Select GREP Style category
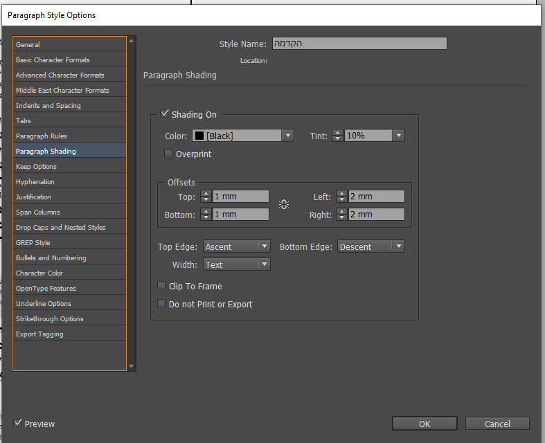This screenshot has height=443, width=545. [69, 243]
